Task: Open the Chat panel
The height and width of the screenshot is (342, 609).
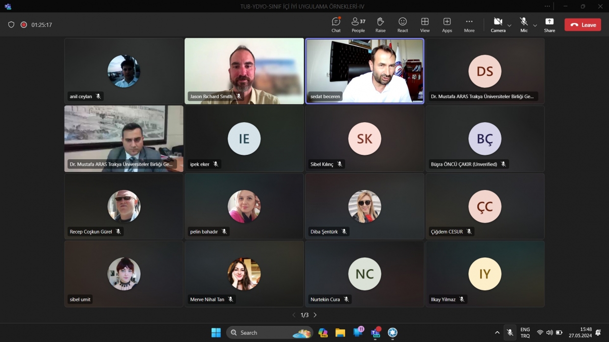Action: pos(336,24)
